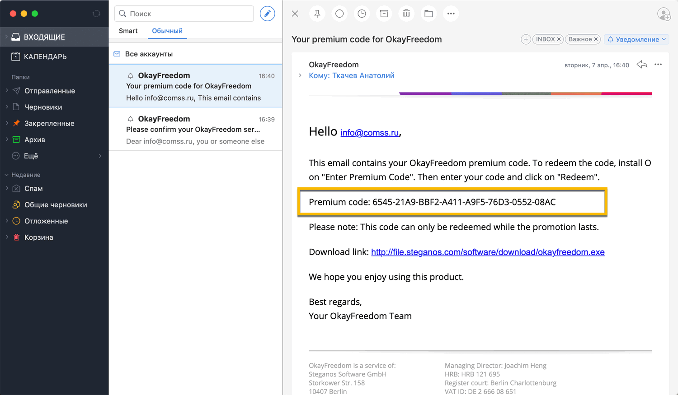Click the sender name OkayFreedom in email header
Screen dimensions: 678x395
tap(334, 65)
